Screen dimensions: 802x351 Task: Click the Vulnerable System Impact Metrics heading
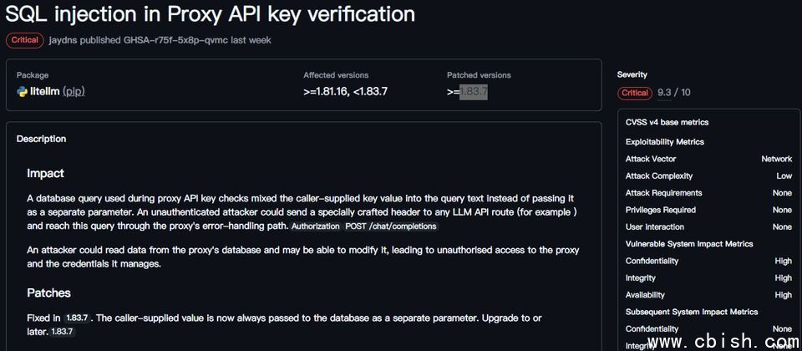(x=689, y=244)
